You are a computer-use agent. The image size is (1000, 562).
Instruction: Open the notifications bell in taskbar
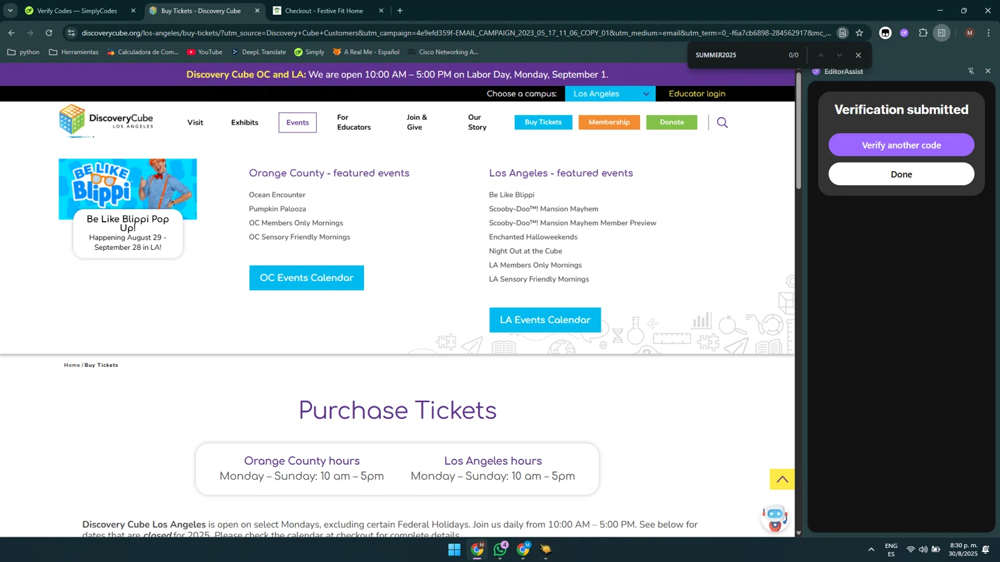pos(986,549)
